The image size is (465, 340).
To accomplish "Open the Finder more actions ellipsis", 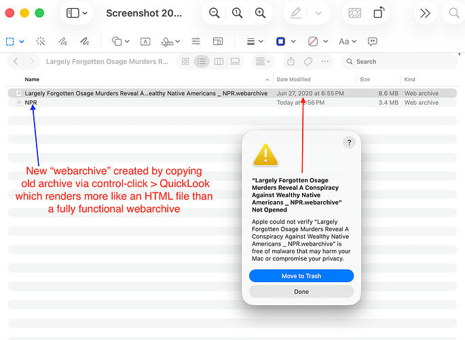I will pyautogui.click(x=325, y=61).
